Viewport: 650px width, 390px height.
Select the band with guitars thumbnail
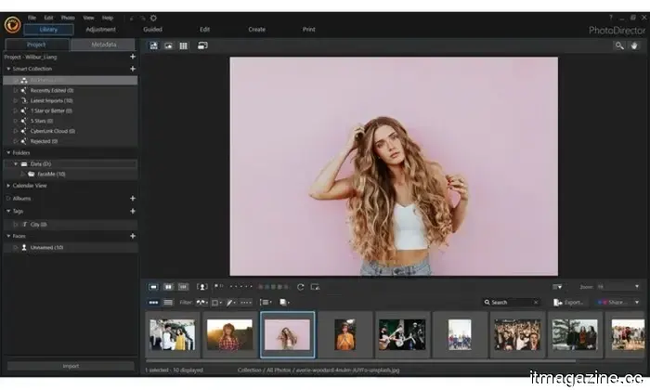click(x=402, y=335)
